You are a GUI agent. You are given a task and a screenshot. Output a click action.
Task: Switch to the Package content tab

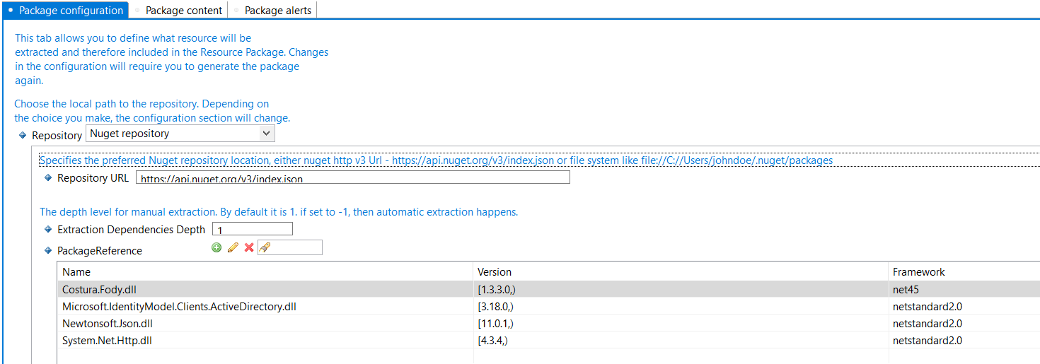(x=184, y=11)
